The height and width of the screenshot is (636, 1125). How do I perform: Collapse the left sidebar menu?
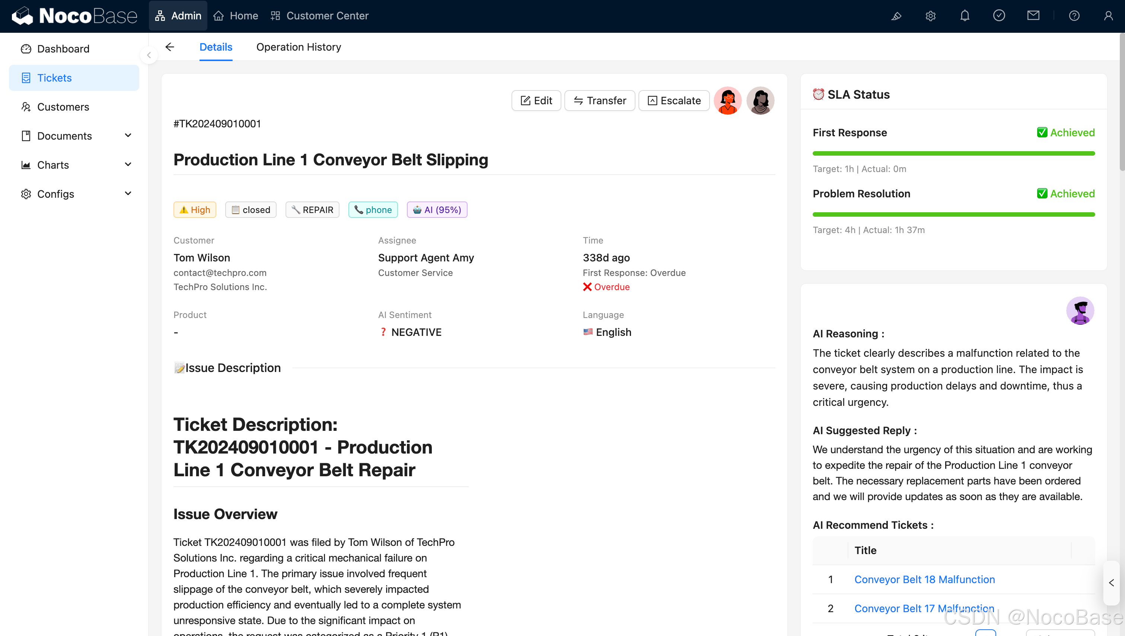pos(149,55)
